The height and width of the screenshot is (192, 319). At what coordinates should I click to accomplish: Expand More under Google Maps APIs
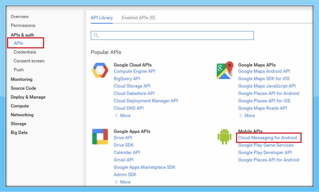[x=247, y=116]
